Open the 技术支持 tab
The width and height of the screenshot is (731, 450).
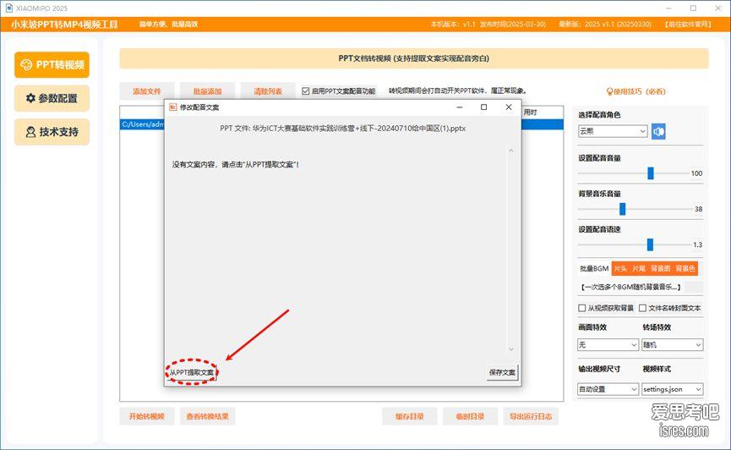click(52, 132)
